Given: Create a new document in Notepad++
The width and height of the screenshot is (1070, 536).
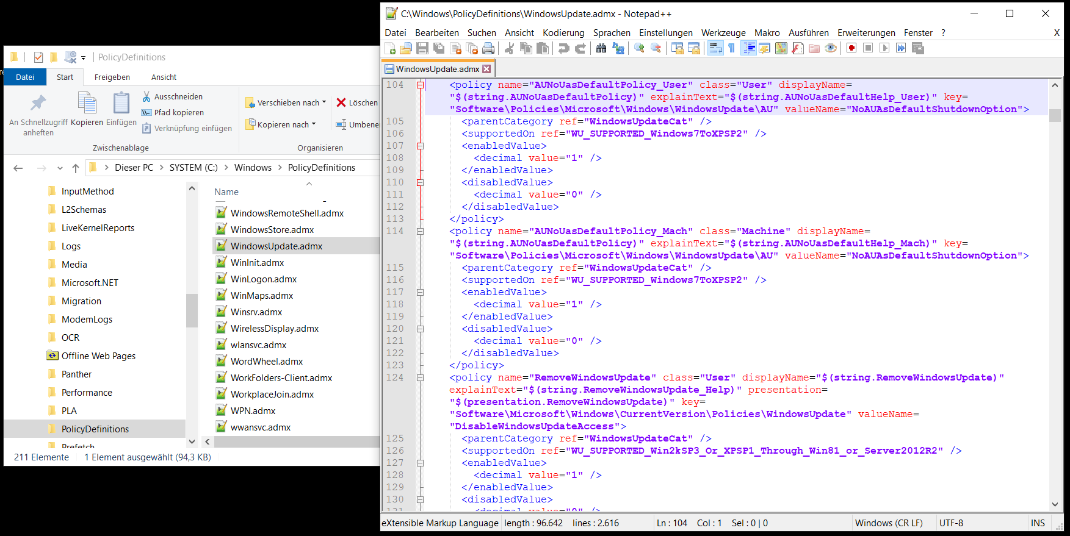Looking at the screenshot, I should 389,48.
